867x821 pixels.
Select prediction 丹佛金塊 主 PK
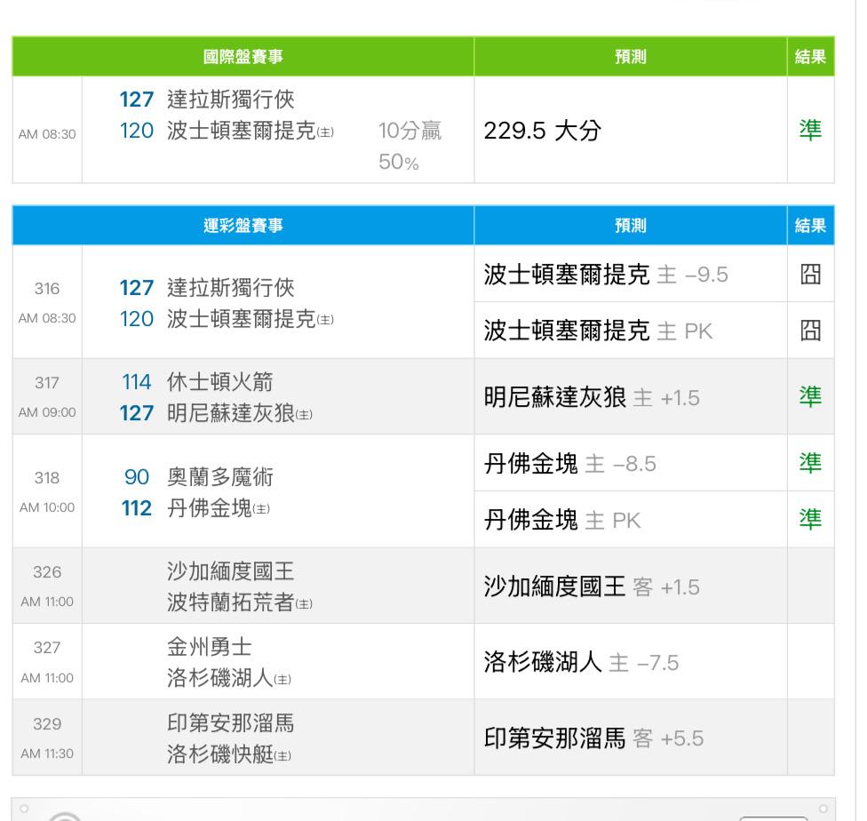tap(562, 520)
